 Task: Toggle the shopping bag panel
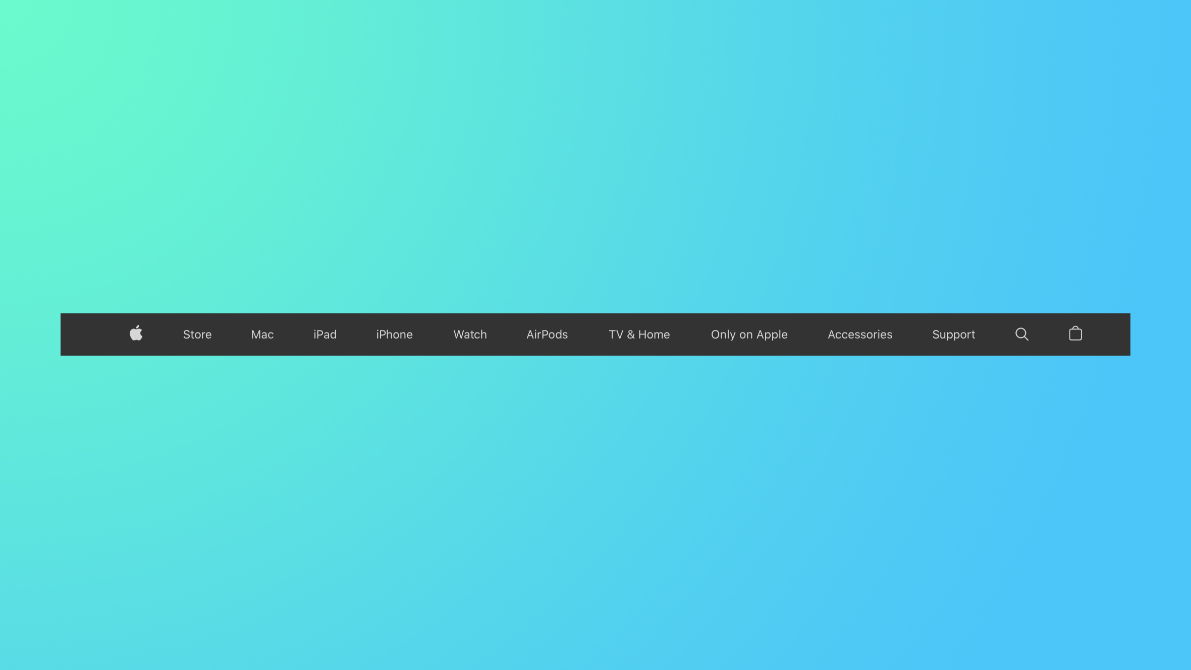click(x=1075, y=334)
